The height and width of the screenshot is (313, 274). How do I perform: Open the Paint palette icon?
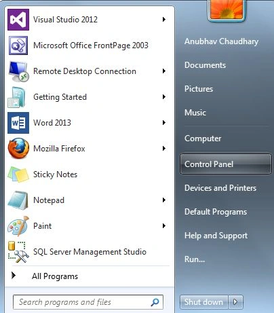coord(18,226)
